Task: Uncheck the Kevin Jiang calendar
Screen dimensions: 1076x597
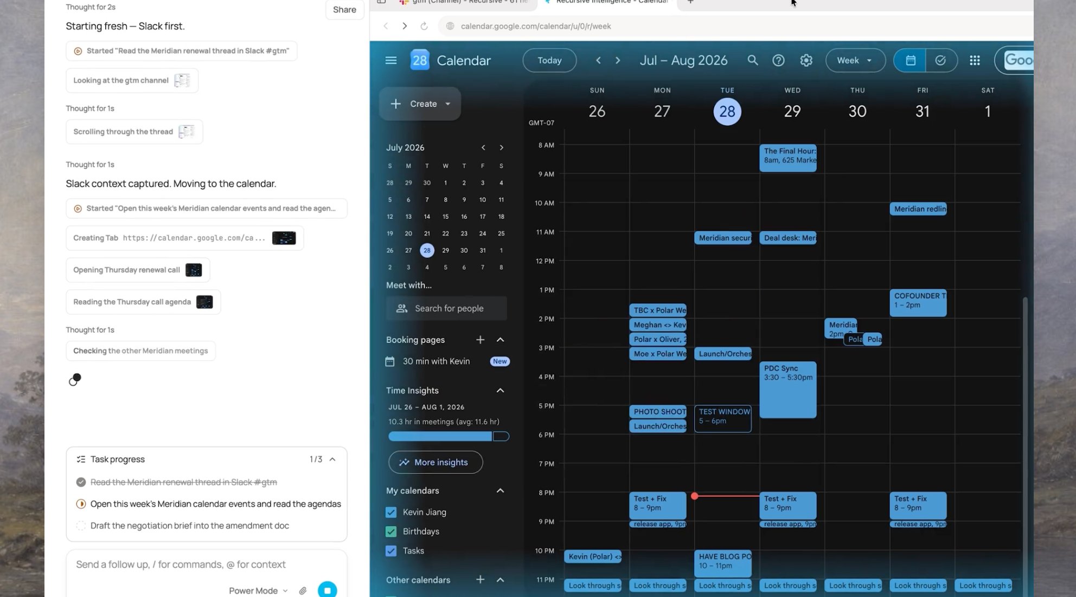Action: pyautogui.click(x=391, y=512)
